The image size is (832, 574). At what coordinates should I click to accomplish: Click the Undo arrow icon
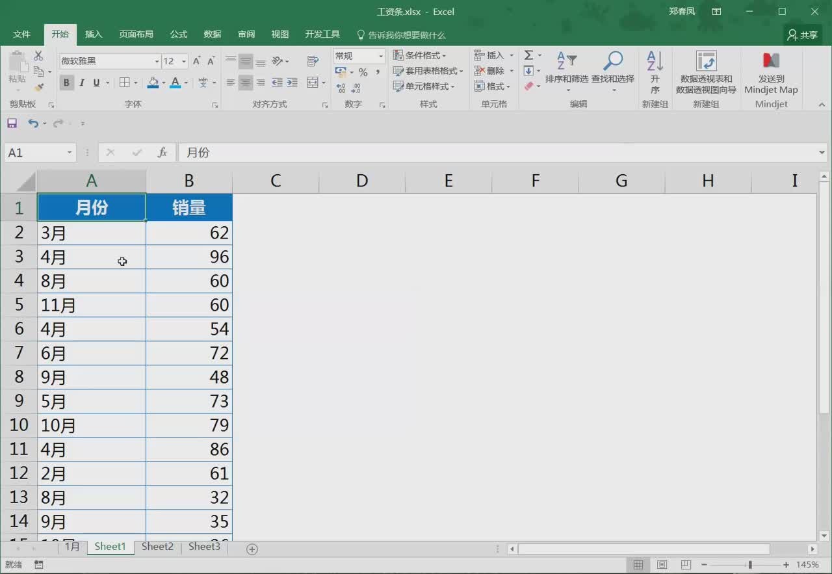pos(32,123)
